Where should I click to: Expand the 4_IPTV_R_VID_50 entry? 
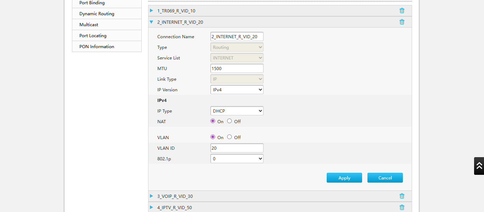point(152,207)
